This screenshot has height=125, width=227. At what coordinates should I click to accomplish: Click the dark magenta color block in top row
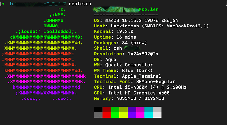point(140,109)
